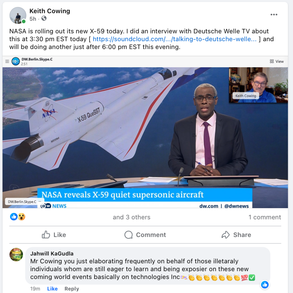Viewport: 293px width, 293px height.
Task: Show the 1 comment count
Action: coord(265,217)
